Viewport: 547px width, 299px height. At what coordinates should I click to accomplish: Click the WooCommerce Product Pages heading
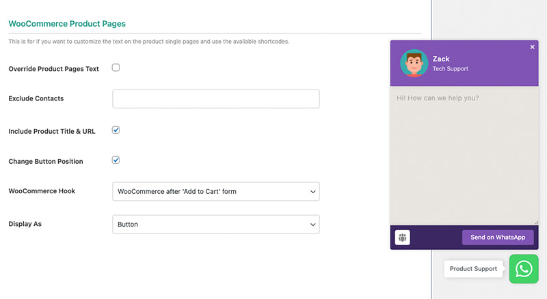(67, 24)
